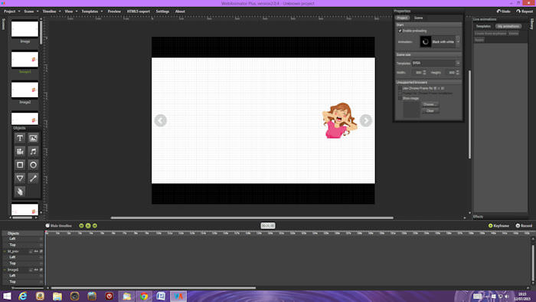This screenshot has width=536, height=302.
Task: Click the Preview menu item
Action: [114, 11]
